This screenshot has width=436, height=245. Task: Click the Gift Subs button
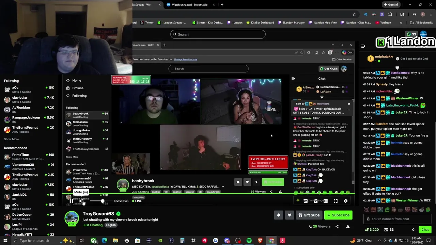309,215
